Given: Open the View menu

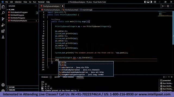Looking at the screenshot, I should coord(25,2).
